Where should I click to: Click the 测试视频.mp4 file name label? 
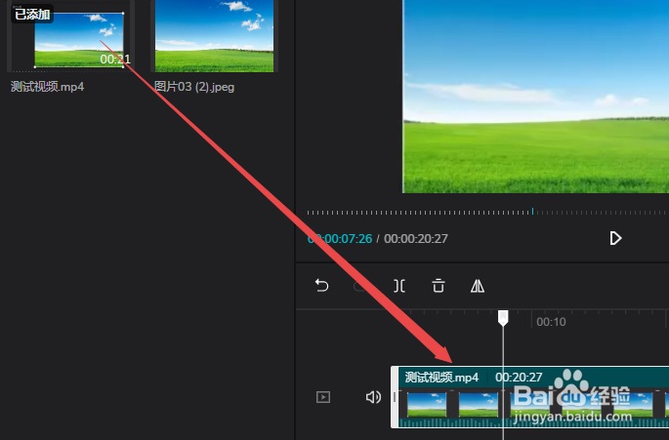(x=47, y=87)
